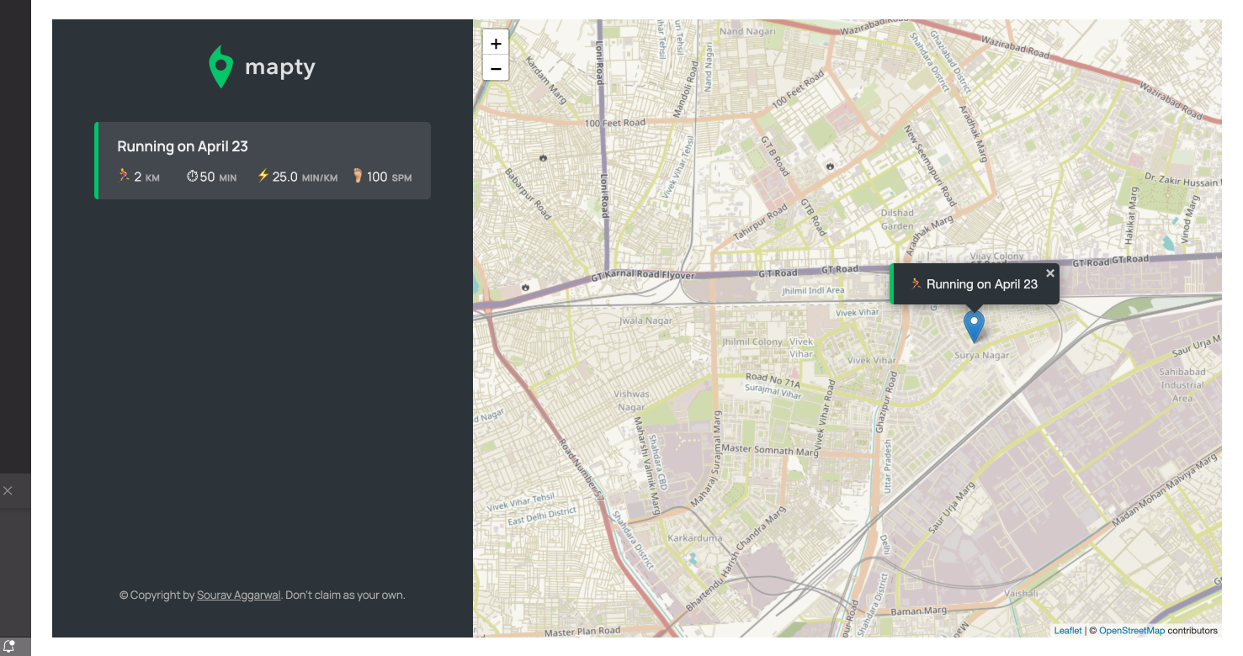Click the notification icon at bottom left corner
1243x656 pixels.
coord(9,646)
